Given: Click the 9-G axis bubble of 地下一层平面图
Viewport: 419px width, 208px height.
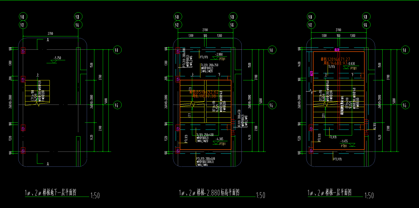Looking at the screenshot, I should [117, 105].
